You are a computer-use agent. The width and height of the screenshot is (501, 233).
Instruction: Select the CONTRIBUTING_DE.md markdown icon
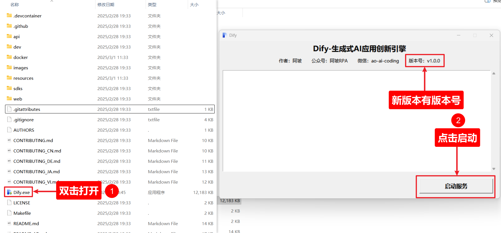click(x=9, y=161)
